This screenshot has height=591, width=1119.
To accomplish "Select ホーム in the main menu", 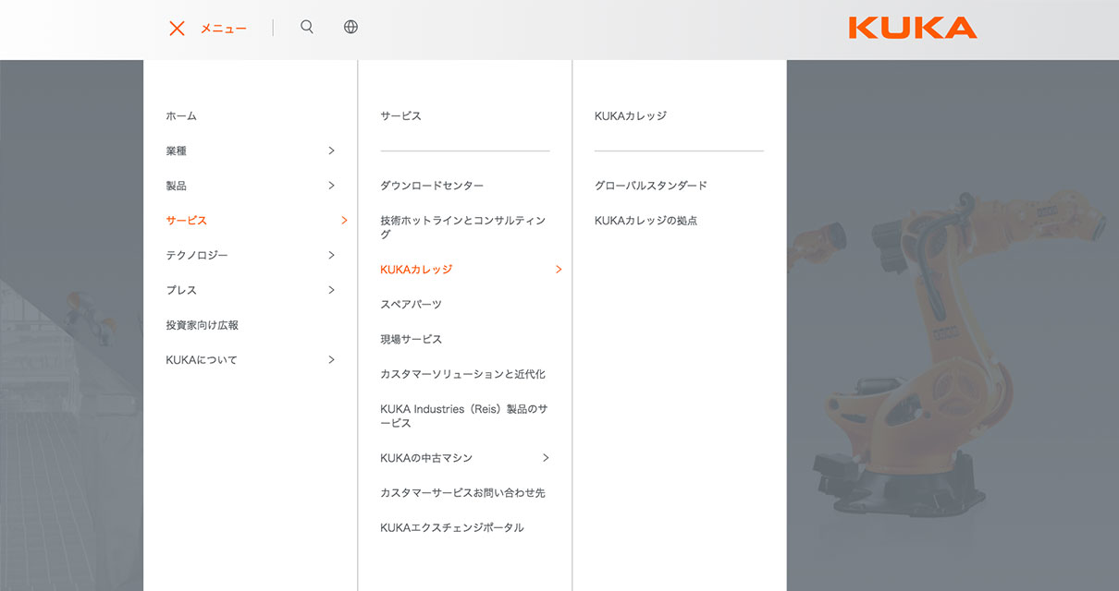I will click(x=181, y=116).
